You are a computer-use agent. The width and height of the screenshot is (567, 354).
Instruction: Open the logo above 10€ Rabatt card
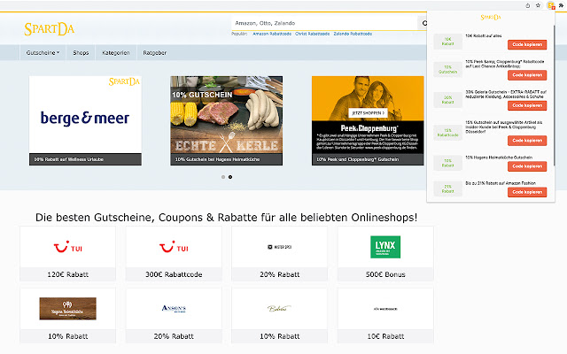click(x=385, y=309)
